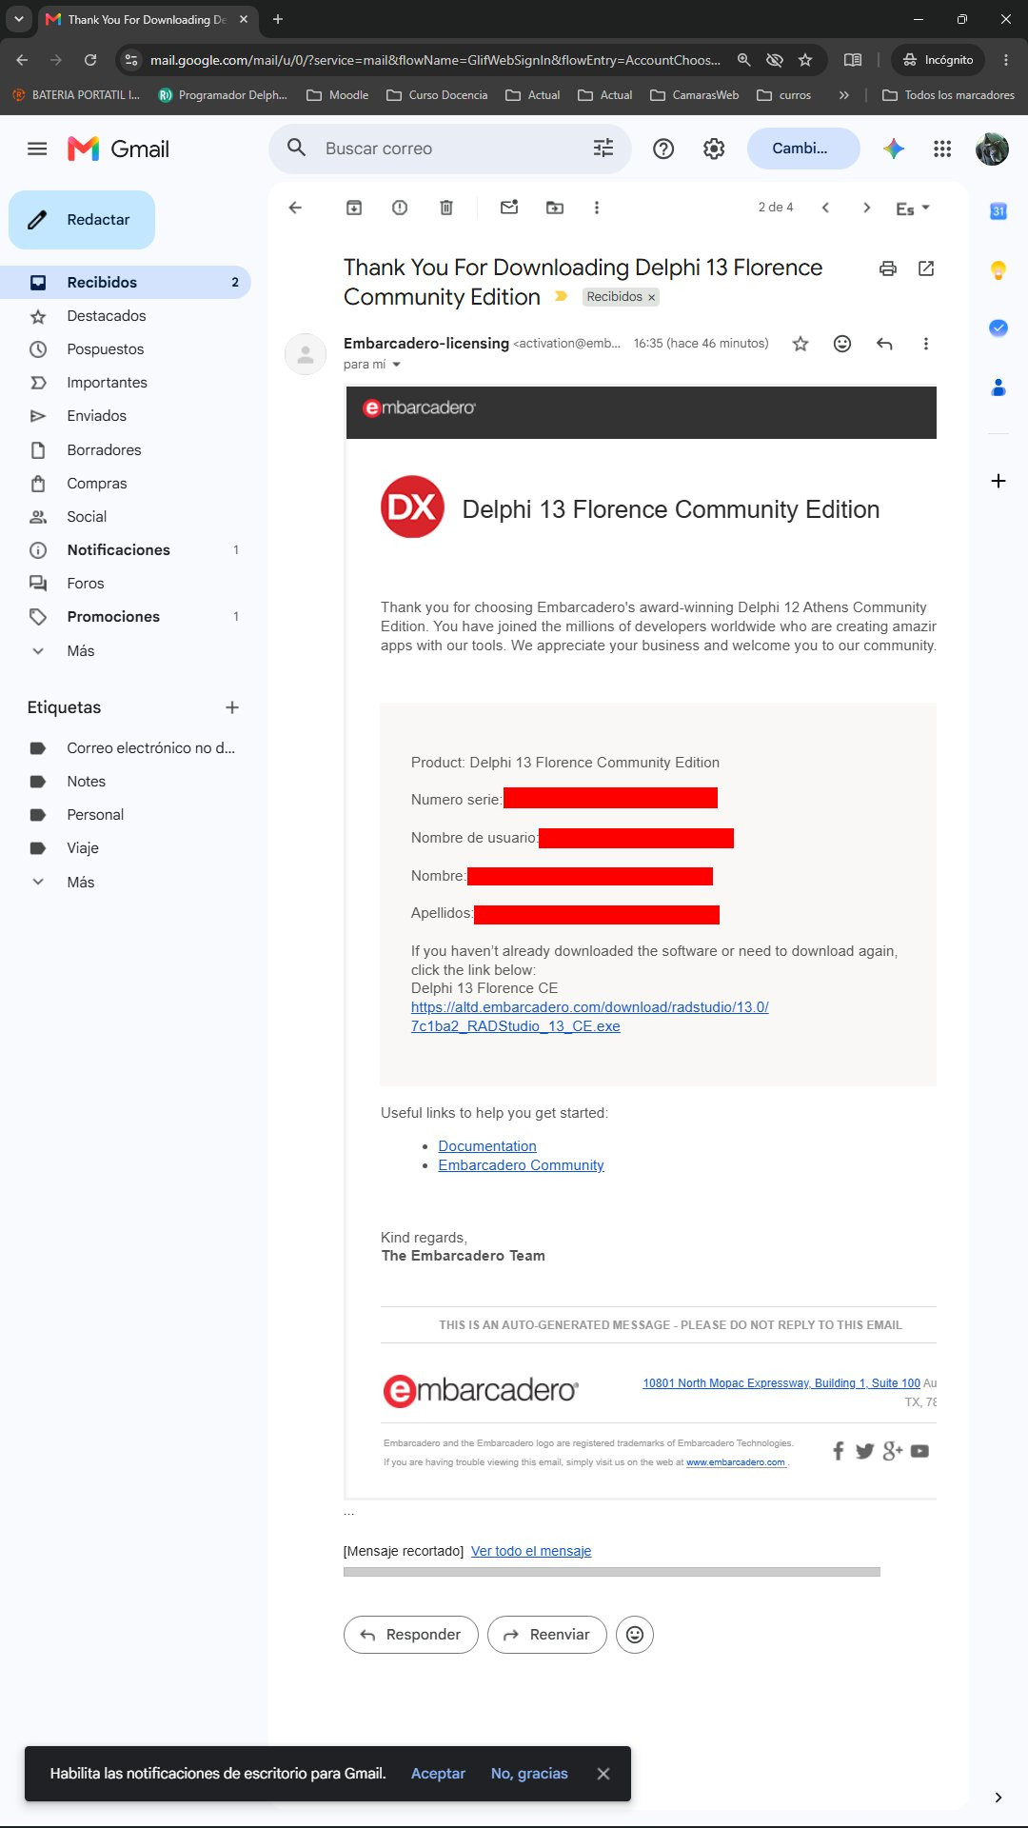Print the whole conversation
Screen dimensions: 1028x1828
pos(888,268)
